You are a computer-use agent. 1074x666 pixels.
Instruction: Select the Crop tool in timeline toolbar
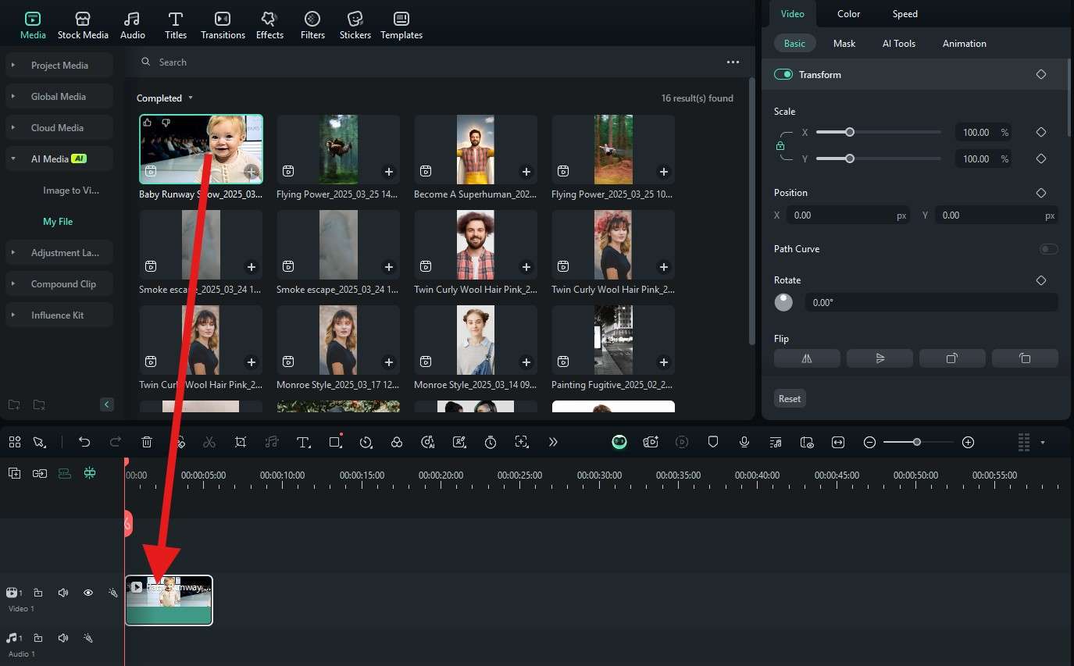(241, 442)
